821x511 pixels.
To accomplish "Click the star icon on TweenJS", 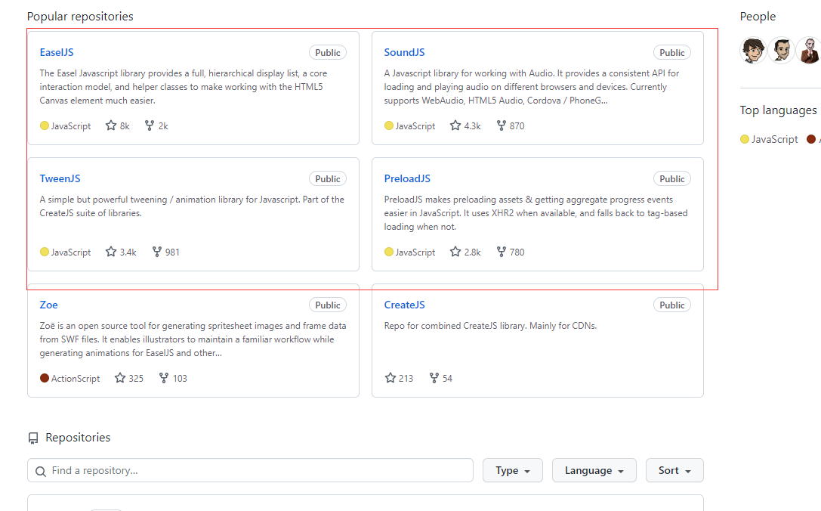I will click(111, 252).
